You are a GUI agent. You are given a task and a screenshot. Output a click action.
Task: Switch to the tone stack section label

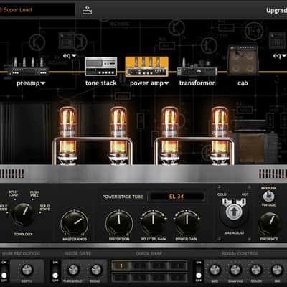(x=101, y=83)
